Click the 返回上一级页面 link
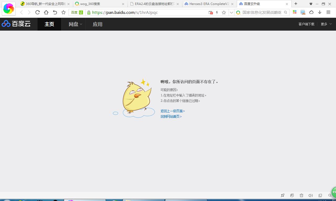Image resolution: width=336 pixels, height=201 pixels. click(x=173, y=111)
